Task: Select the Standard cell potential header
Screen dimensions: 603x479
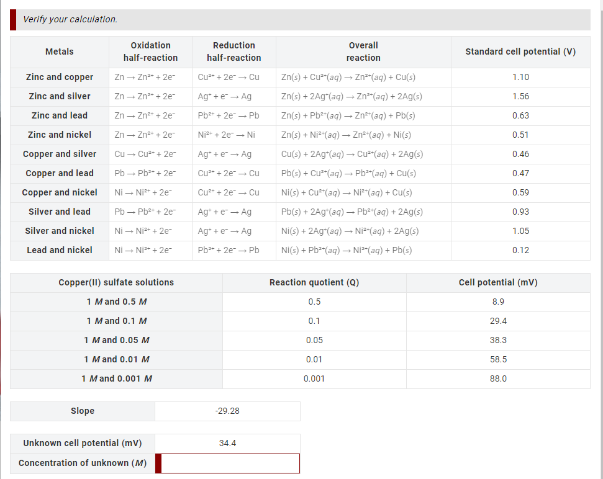Action: click(x=520, y=51)
